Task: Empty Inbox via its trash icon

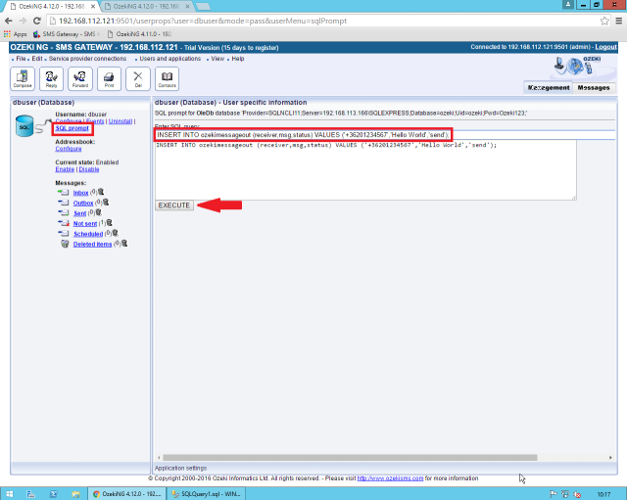Action: (x=101, y=192)
